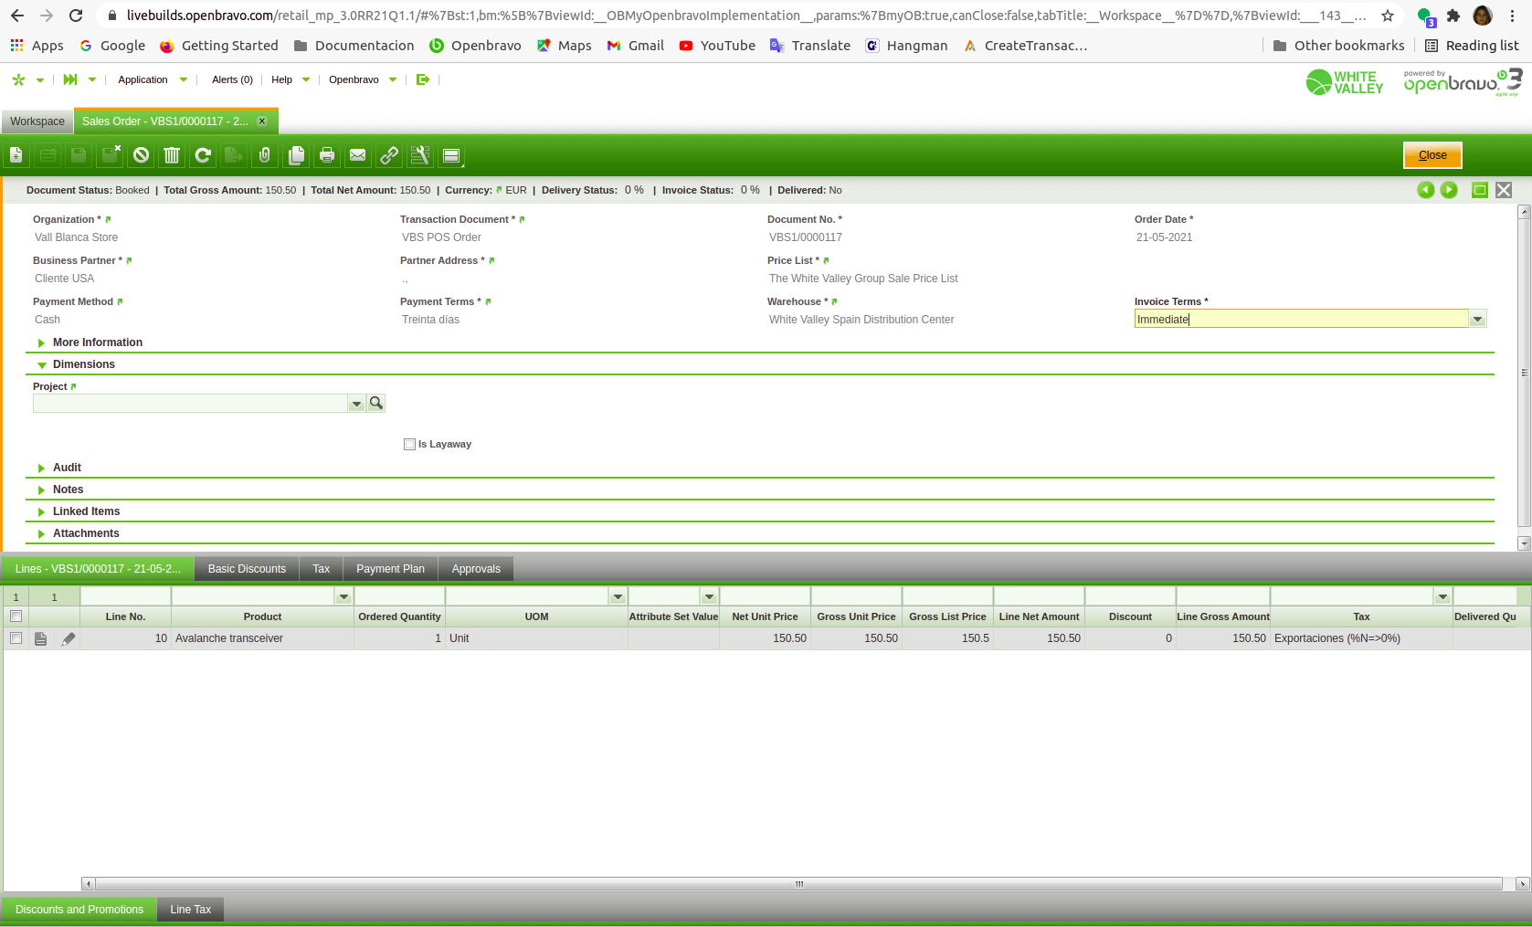The width and height of the screenshot is (1532, 927).
Task: Sort lines by Product column header
Action: tap(262, 616)
